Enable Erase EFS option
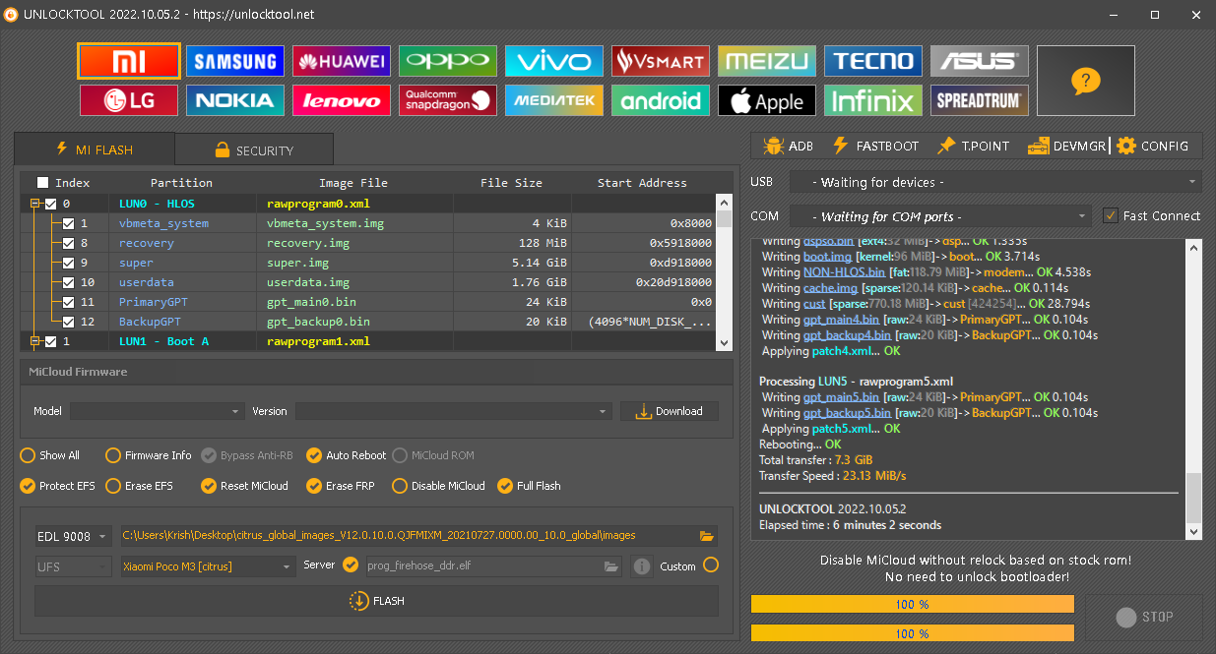 (113, 486)
